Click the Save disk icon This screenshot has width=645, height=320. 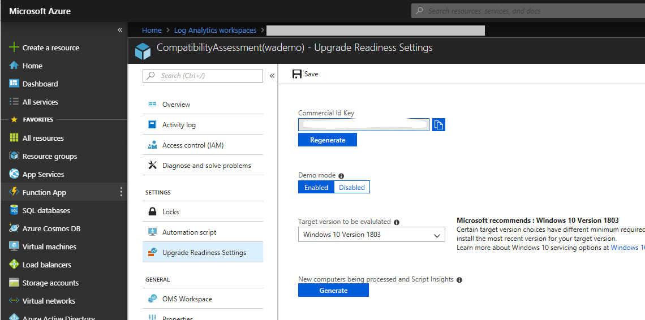[x=296, y=74]
